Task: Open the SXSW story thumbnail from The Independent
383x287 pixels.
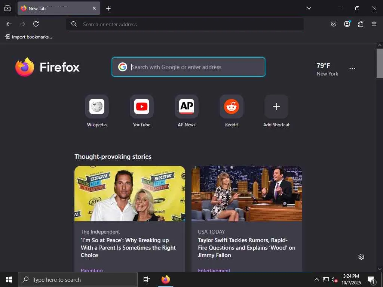Action: point(130,194)
